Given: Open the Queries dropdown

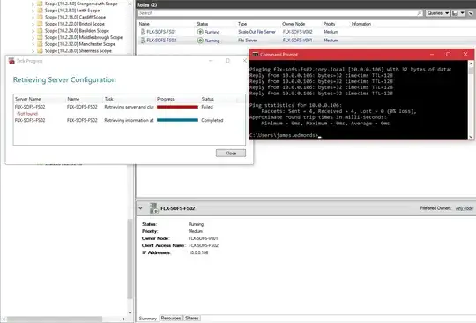Looking at the screenshot, I should click(437, 13).
